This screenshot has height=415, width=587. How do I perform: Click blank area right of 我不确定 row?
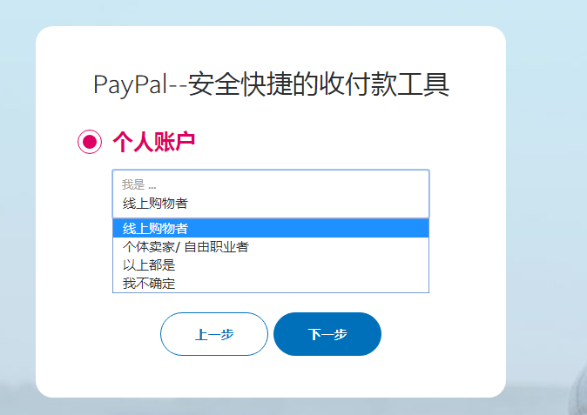click(300, 283)
